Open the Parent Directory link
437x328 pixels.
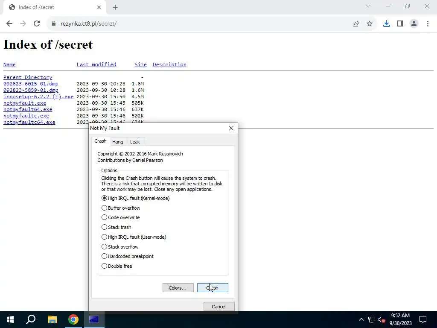click(x=28, y=77)
